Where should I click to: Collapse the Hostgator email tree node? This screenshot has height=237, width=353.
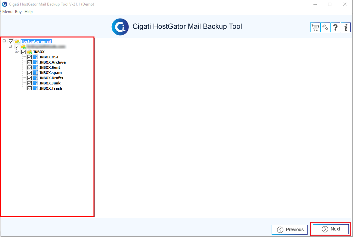pyautogui.click(x=4, y=41)
